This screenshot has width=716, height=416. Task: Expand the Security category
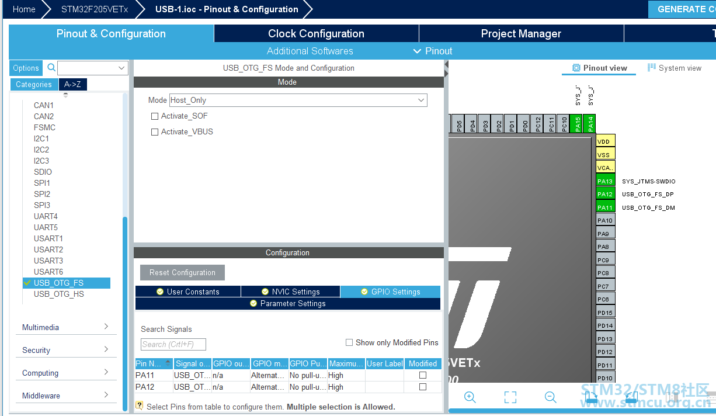tap(65, 350)
